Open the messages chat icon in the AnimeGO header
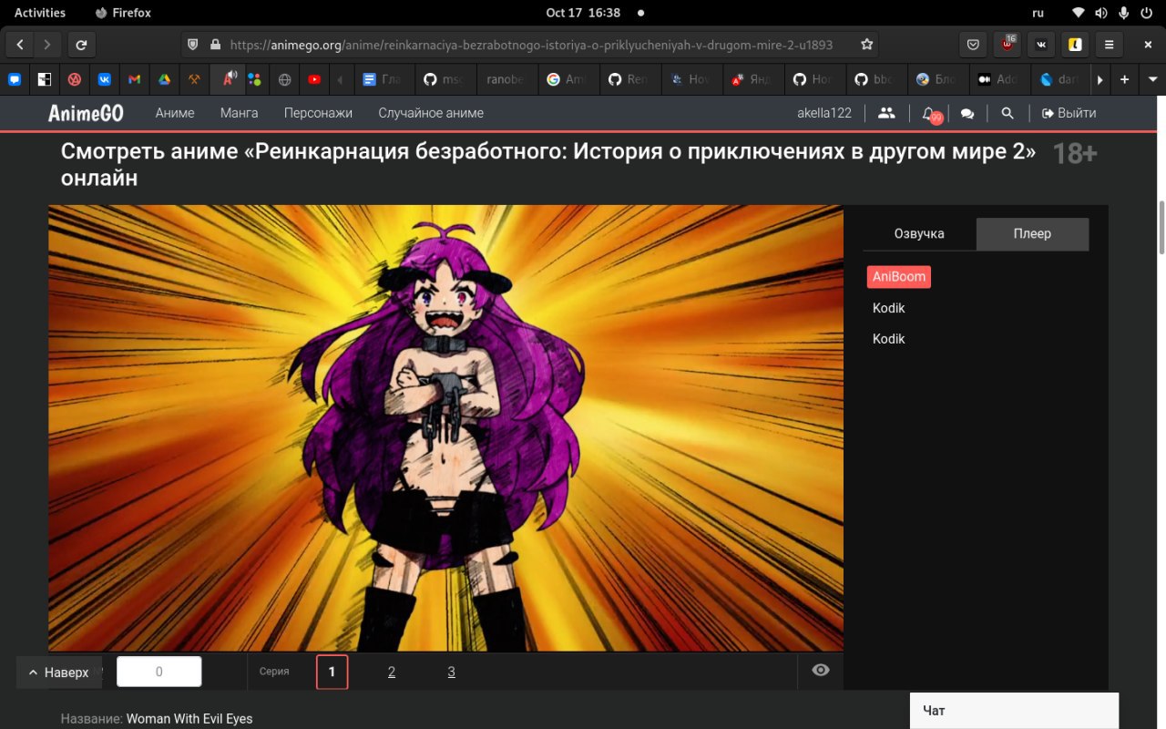This screenshot has width=1166, height=729. pos(967,113)
